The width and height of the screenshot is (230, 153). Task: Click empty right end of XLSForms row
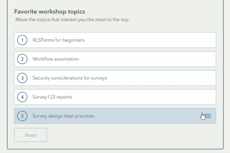[196, 40]
